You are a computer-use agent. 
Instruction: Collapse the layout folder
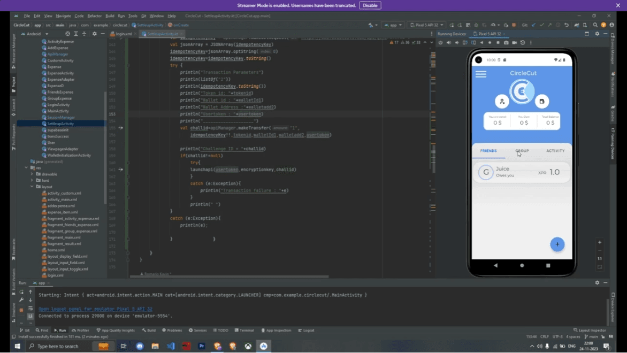(32, 187)
